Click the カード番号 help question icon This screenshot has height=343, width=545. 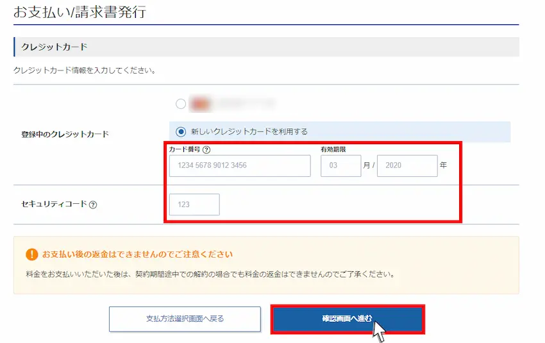(206, 150)
